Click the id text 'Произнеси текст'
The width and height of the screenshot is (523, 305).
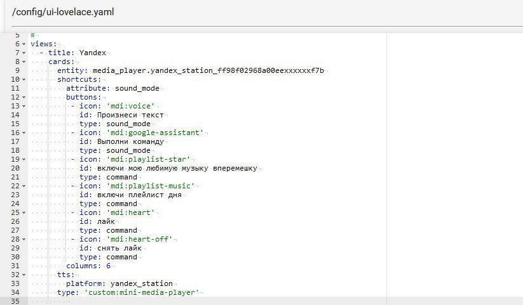[x=130, y=115]
